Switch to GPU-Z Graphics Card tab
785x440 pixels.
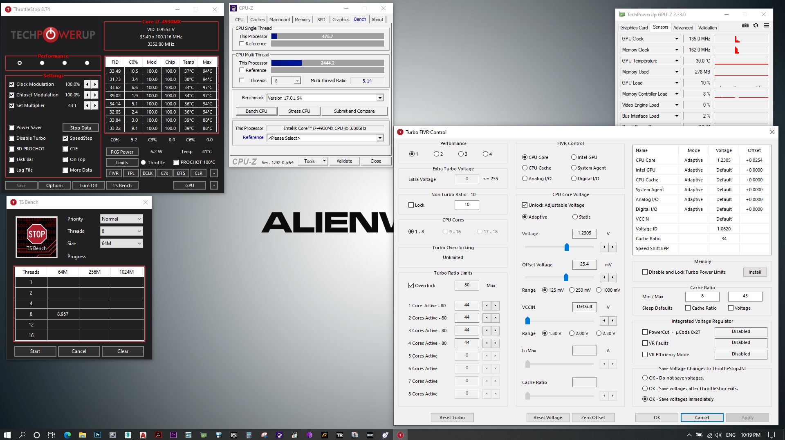coord(634,28)
